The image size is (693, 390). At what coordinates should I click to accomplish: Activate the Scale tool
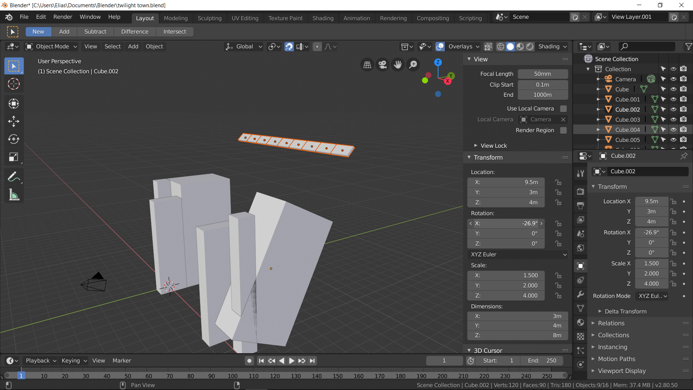(x=14, y=157)
